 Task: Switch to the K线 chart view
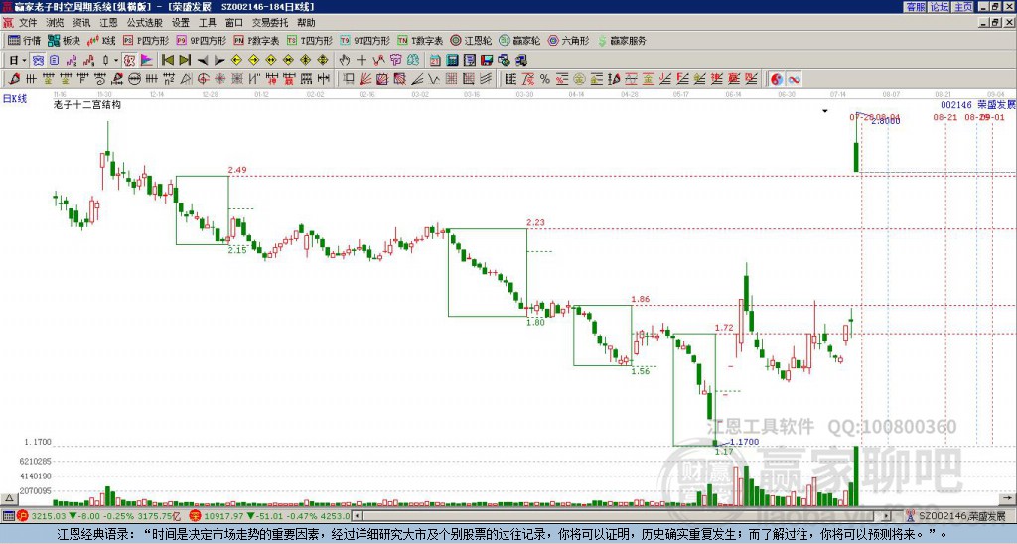(x=100, y=40)
